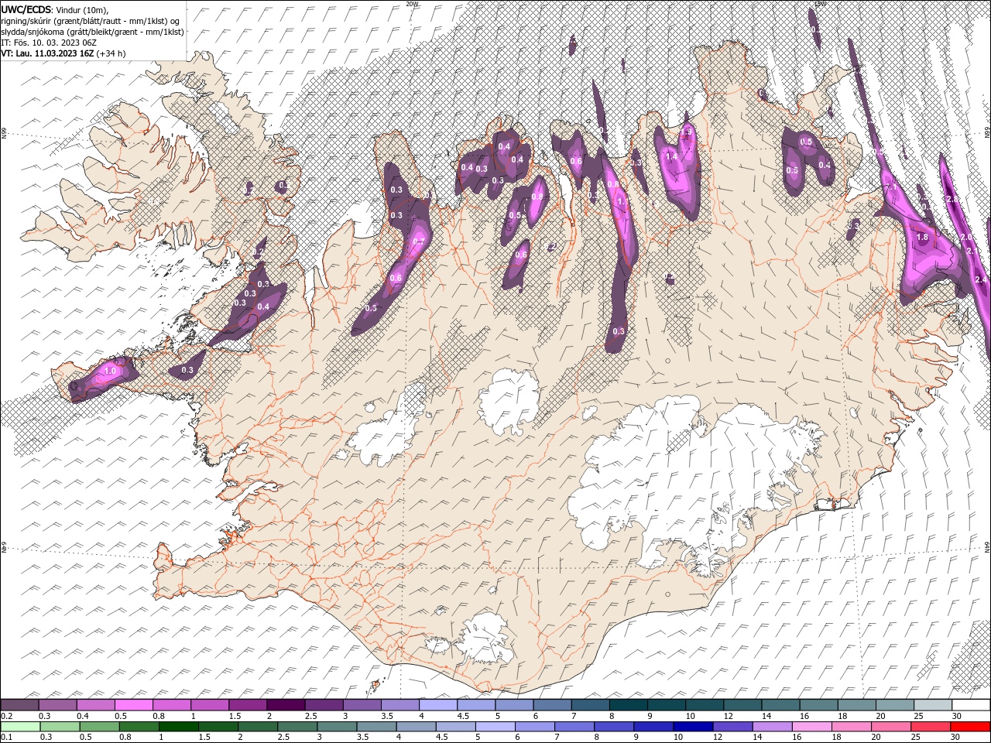
Task: Select the dark teal 9 swatch, upper legend row
Action: coord(667,705)
